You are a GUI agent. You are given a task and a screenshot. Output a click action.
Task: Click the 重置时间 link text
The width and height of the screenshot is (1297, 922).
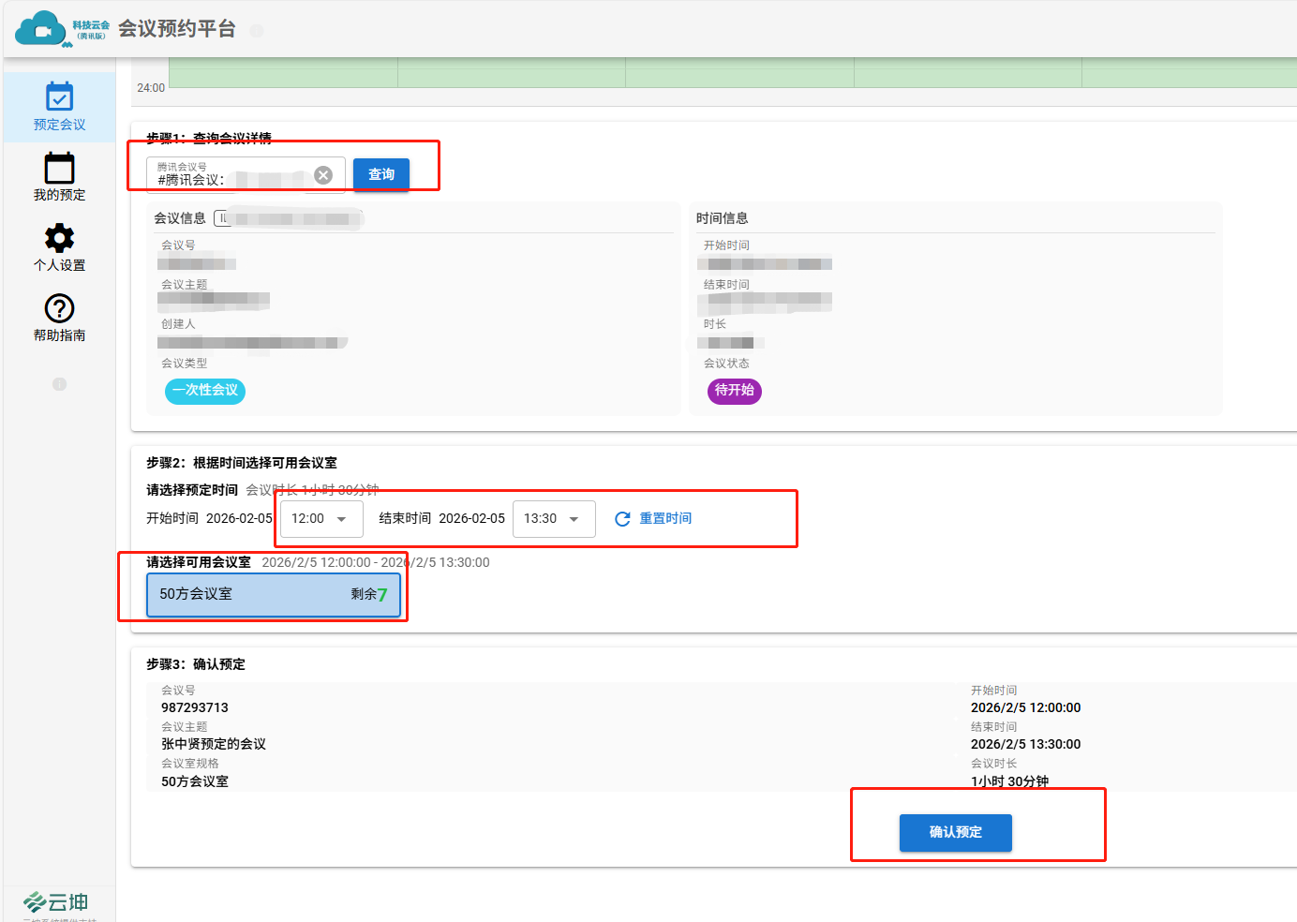click(665, 519)
